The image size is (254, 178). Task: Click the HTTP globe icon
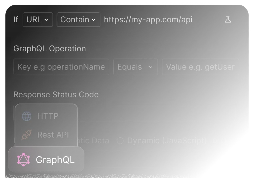(27, 116)
